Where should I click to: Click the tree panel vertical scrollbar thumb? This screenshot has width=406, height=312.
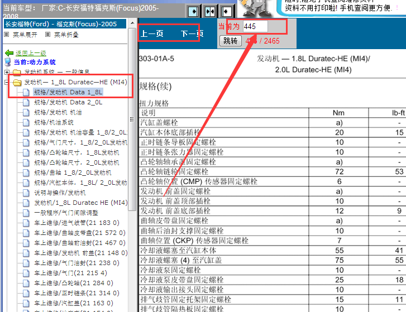(132, 119)
